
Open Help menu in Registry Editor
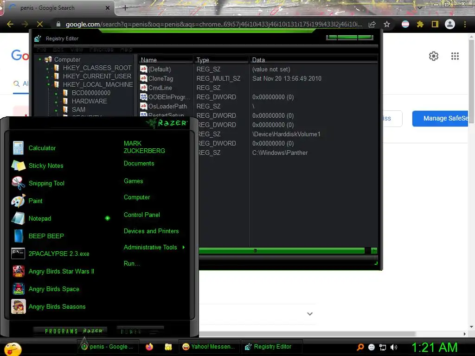pyautogui.click(x=126, y=49)
